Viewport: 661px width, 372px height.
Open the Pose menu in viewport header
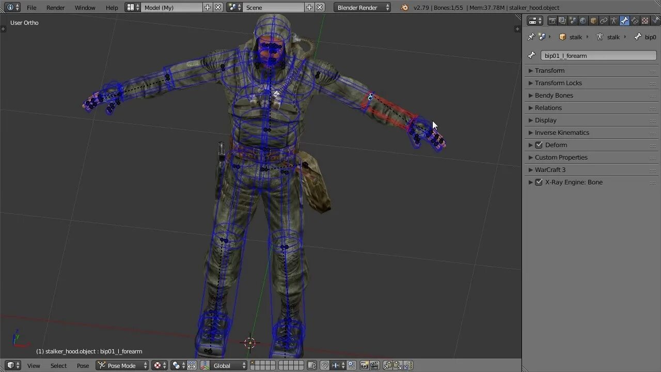coord(83,365)
